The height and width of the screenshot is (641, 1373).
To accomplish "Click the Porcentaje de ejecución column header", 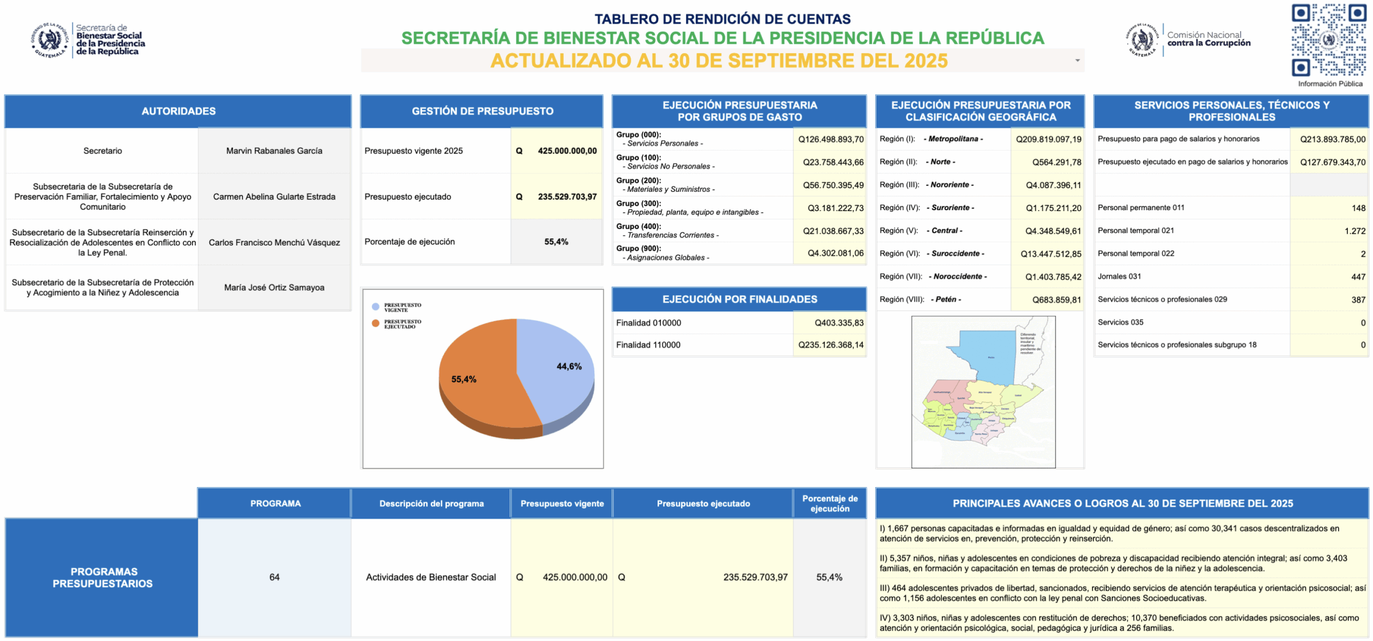I will pos(829,503).
